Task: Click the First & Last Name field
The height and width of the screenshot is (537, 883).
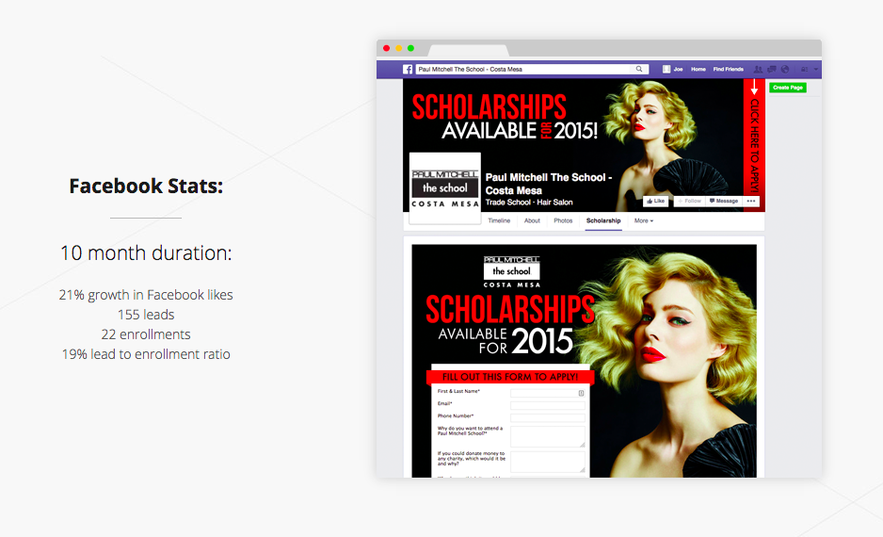Action: (547, 393)
